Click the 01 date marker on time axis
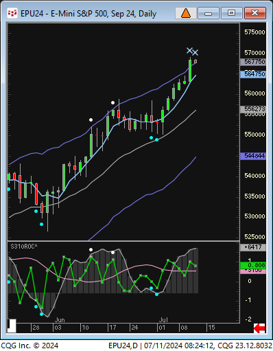The image size is (273, 351). 162,328
